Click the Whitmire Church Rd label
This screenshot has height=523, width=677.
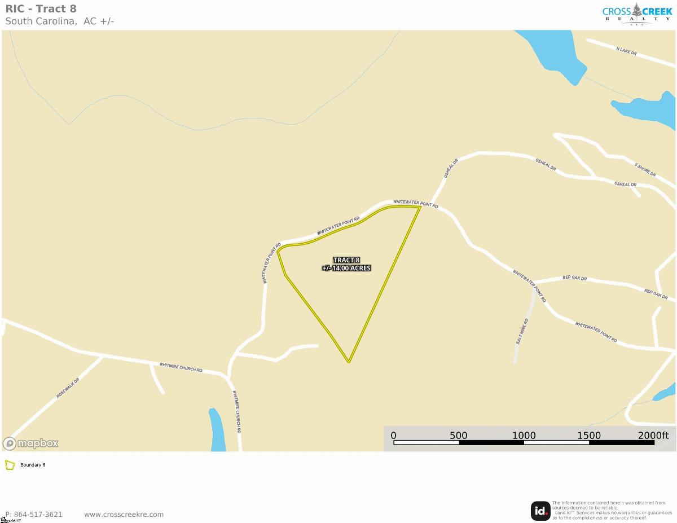[x=181, y=368]
